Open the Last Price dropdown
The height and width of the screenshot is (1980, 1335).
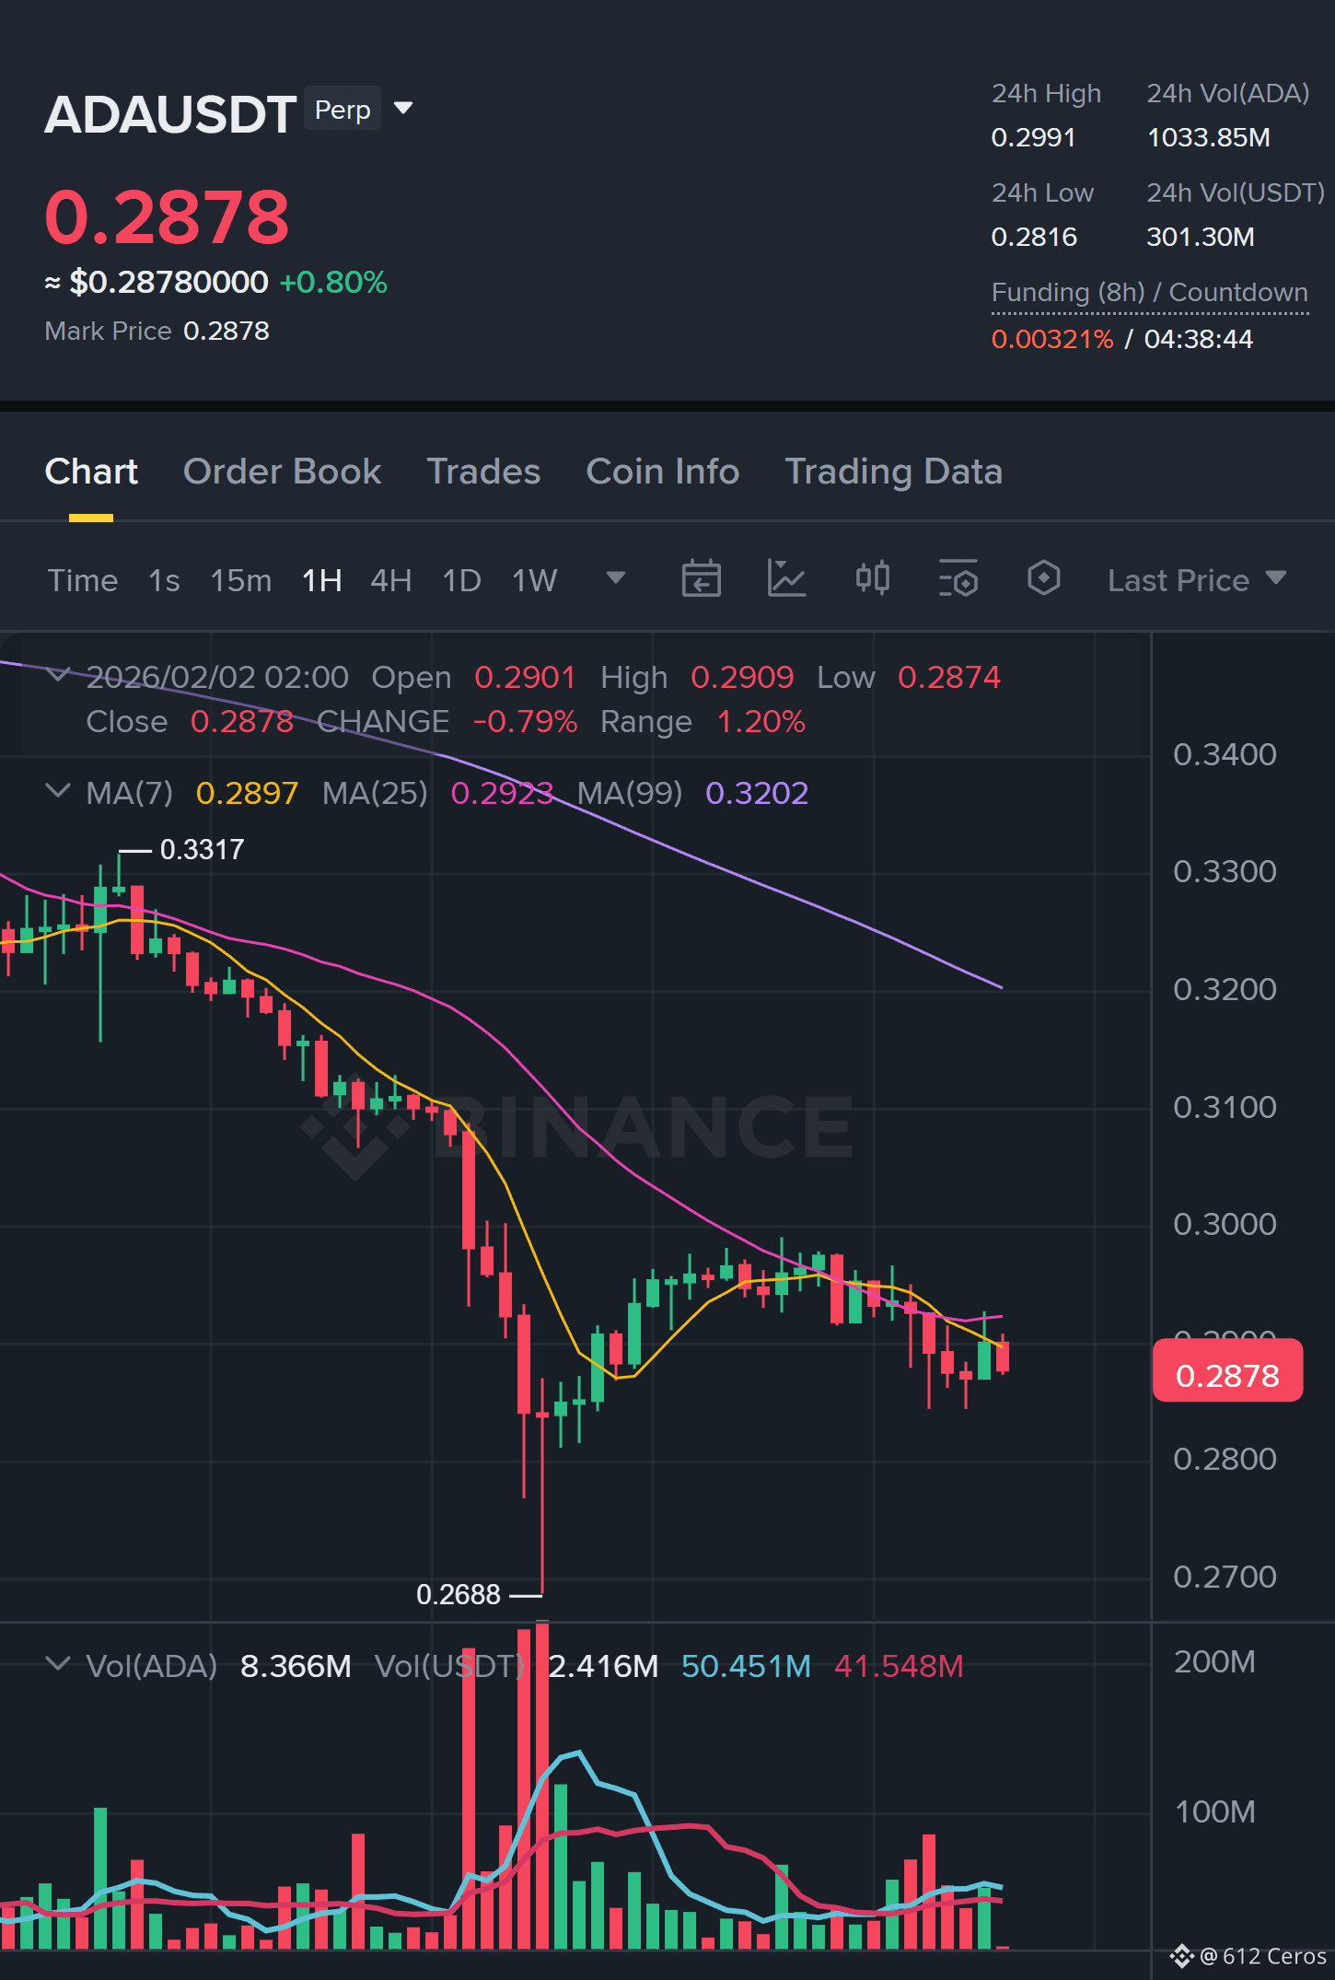1196,580
